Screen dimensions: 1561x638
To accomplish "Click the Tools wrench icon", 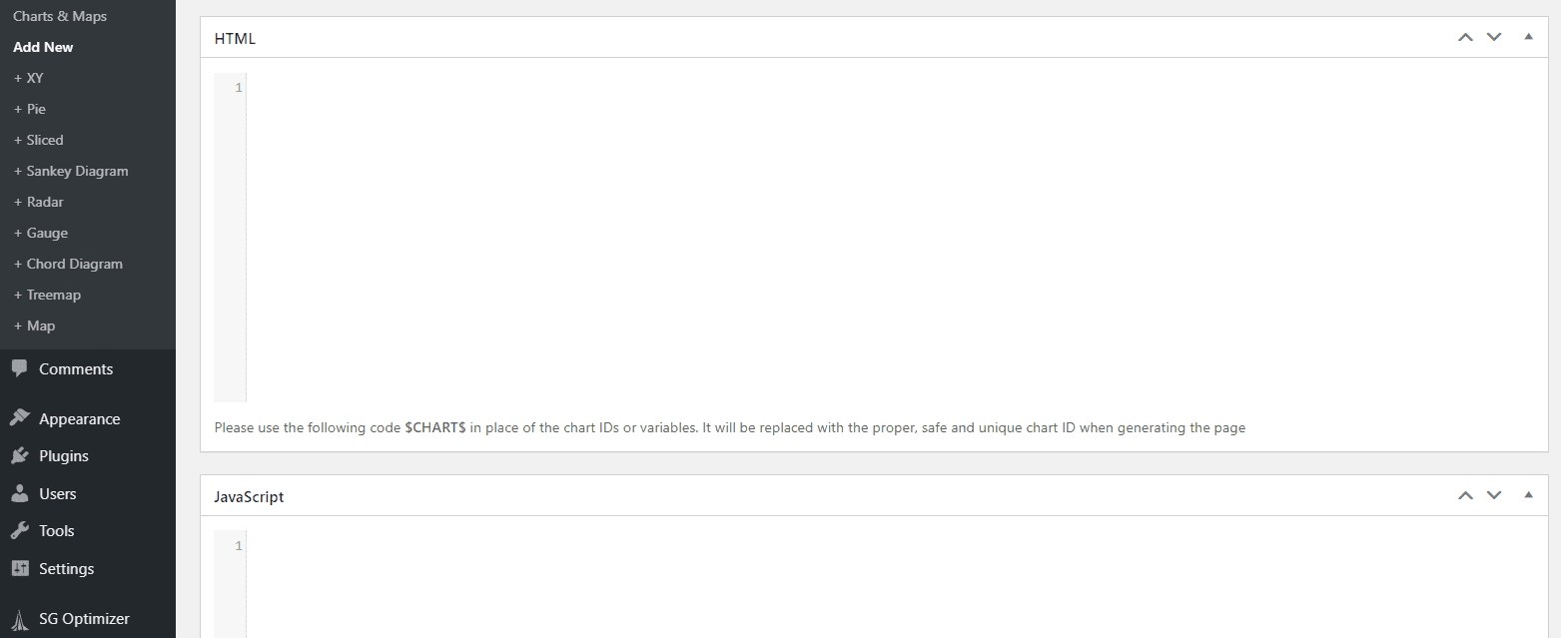I will [x=20, y=530].
